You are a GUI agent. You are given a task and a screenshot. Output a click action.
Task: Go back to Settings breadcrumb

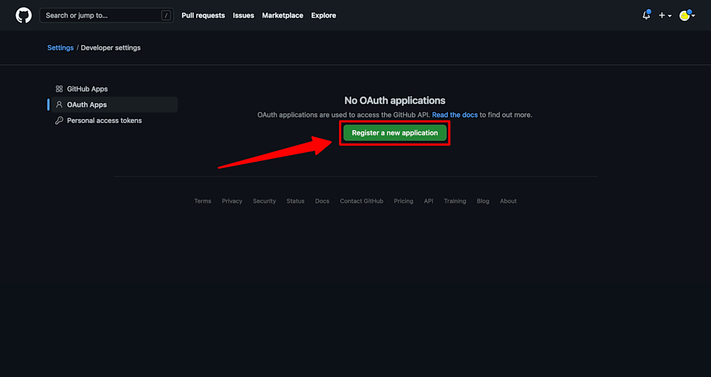60,47
